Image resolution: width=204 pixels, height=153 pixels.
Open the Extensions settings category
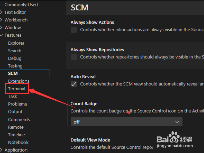coord(18,81)
